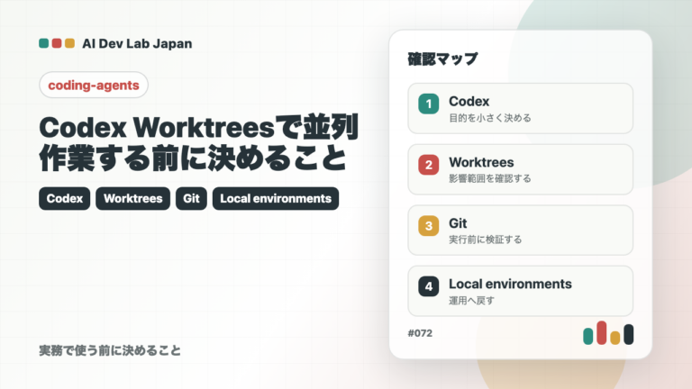Click the Git card title text
The image size is (692, 389).
tap(458, 223)
